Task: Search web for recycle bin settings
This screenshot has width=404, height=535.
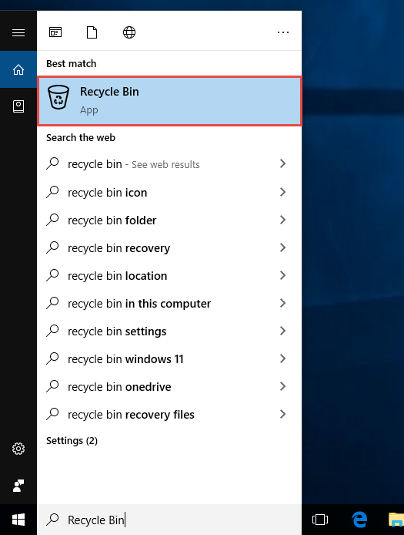Action: coord(169,331)
